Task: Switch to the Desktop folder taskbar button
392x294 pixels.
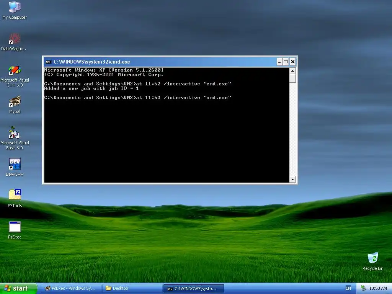Action: pos(132,289)
